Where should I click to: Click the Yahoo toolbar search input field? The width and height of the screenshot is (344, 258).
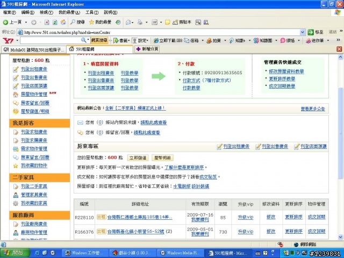point(51,40)
